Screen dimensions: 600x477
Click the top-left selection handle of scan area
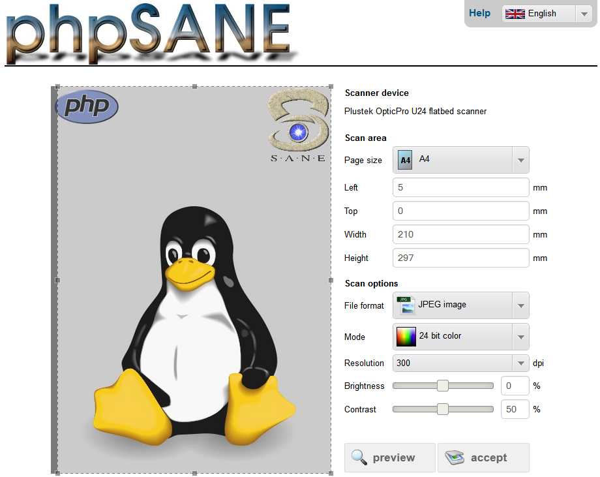57,85
